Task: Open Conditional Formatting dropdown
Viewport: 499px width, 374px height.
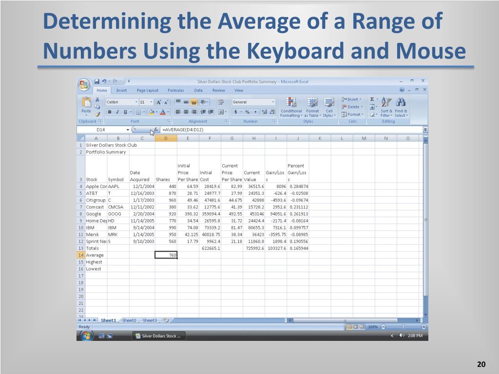Action: click(x=291, y=107)
